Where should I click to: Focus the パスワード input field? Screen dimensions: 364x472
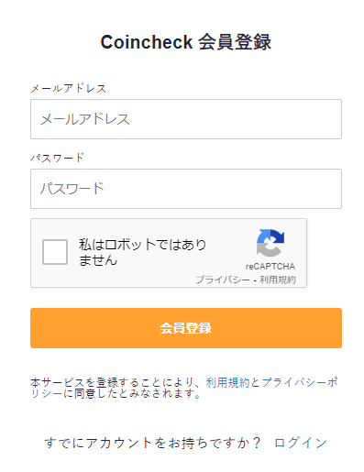click(186, 189)
